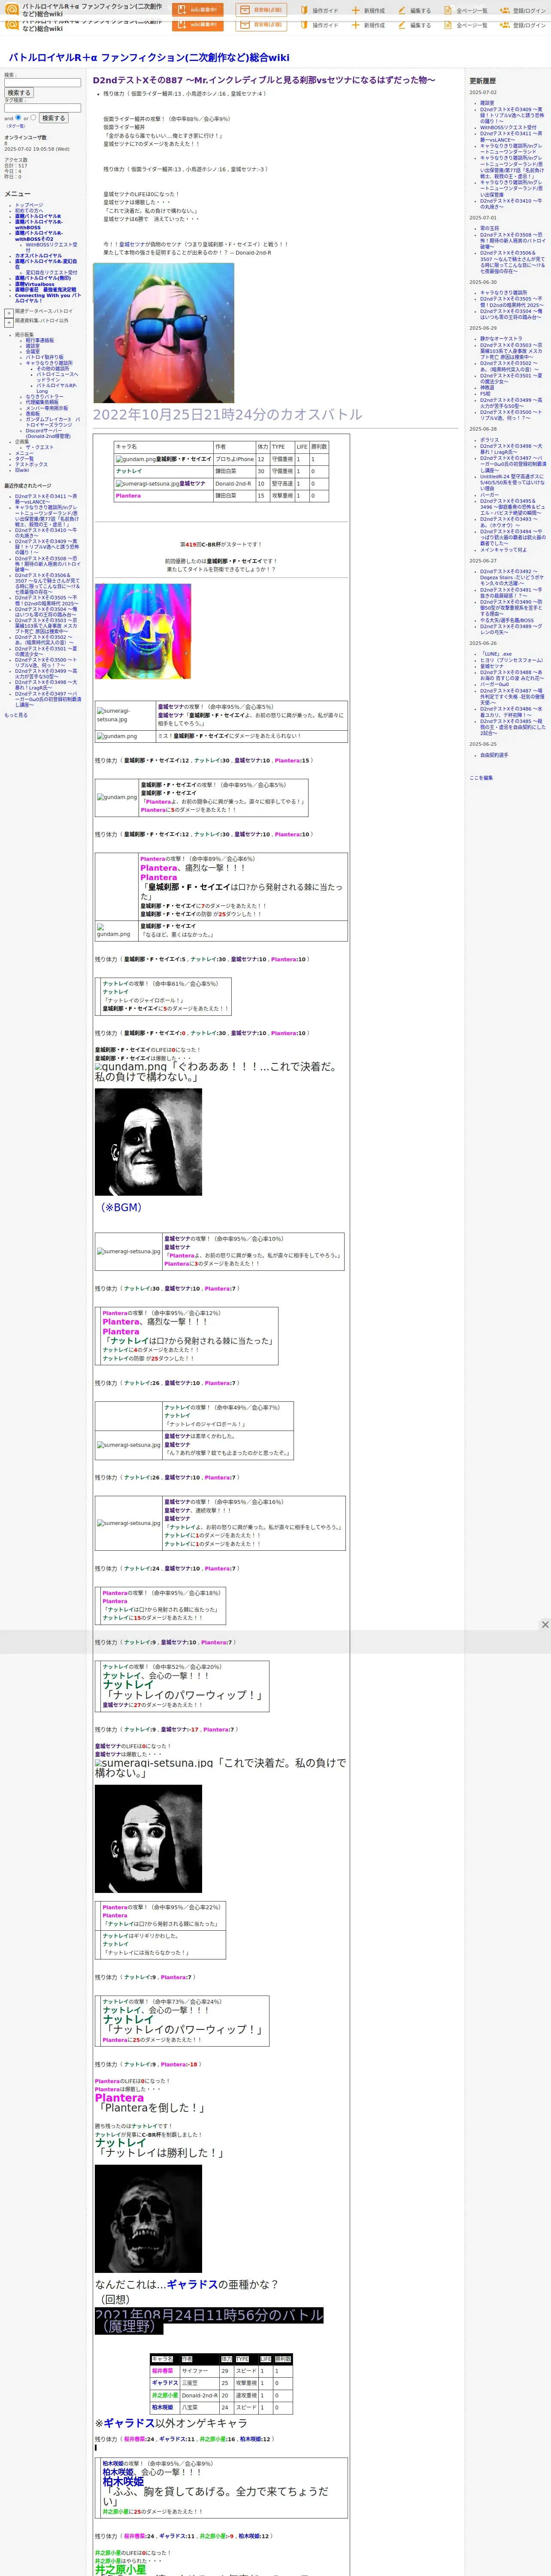This screenshot has height=2576, width=551.
Task: Click 検索する button next to and/or radios
Action: (53, 118)
